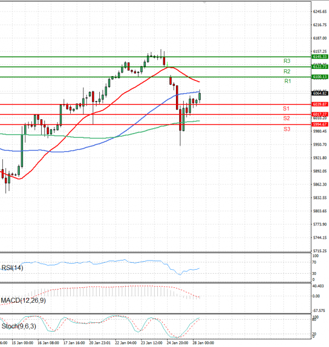
Task: Click the 5715.25 price axis value
Action: [x=320, y=251]
